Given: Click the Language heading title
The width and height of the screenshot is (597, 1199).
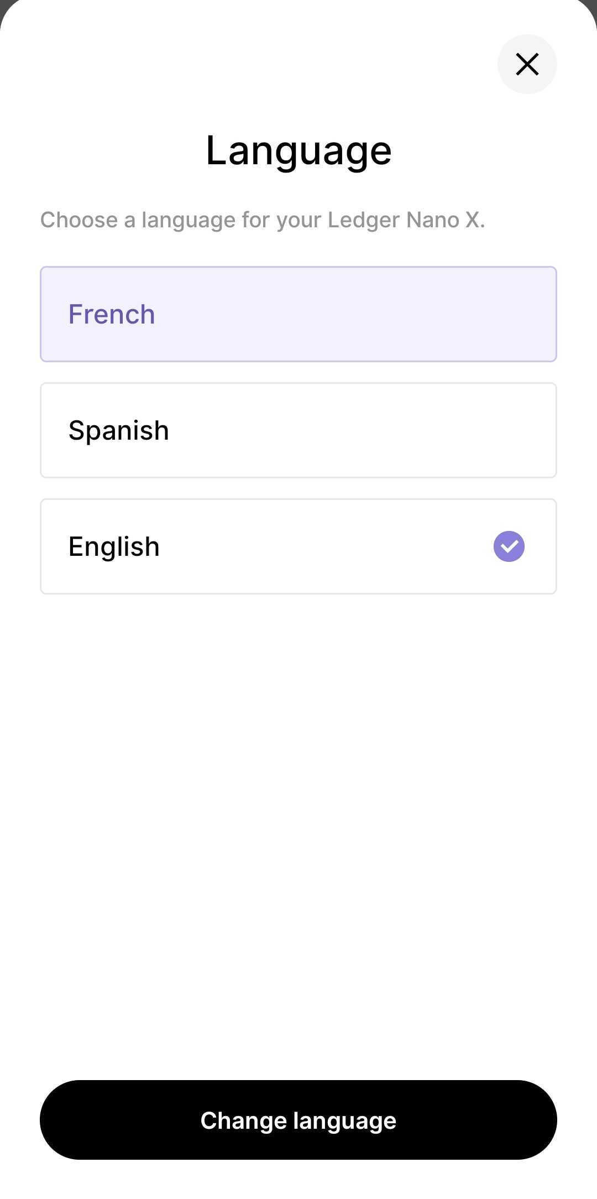Looking at the screenshot, I should [298, 150].
